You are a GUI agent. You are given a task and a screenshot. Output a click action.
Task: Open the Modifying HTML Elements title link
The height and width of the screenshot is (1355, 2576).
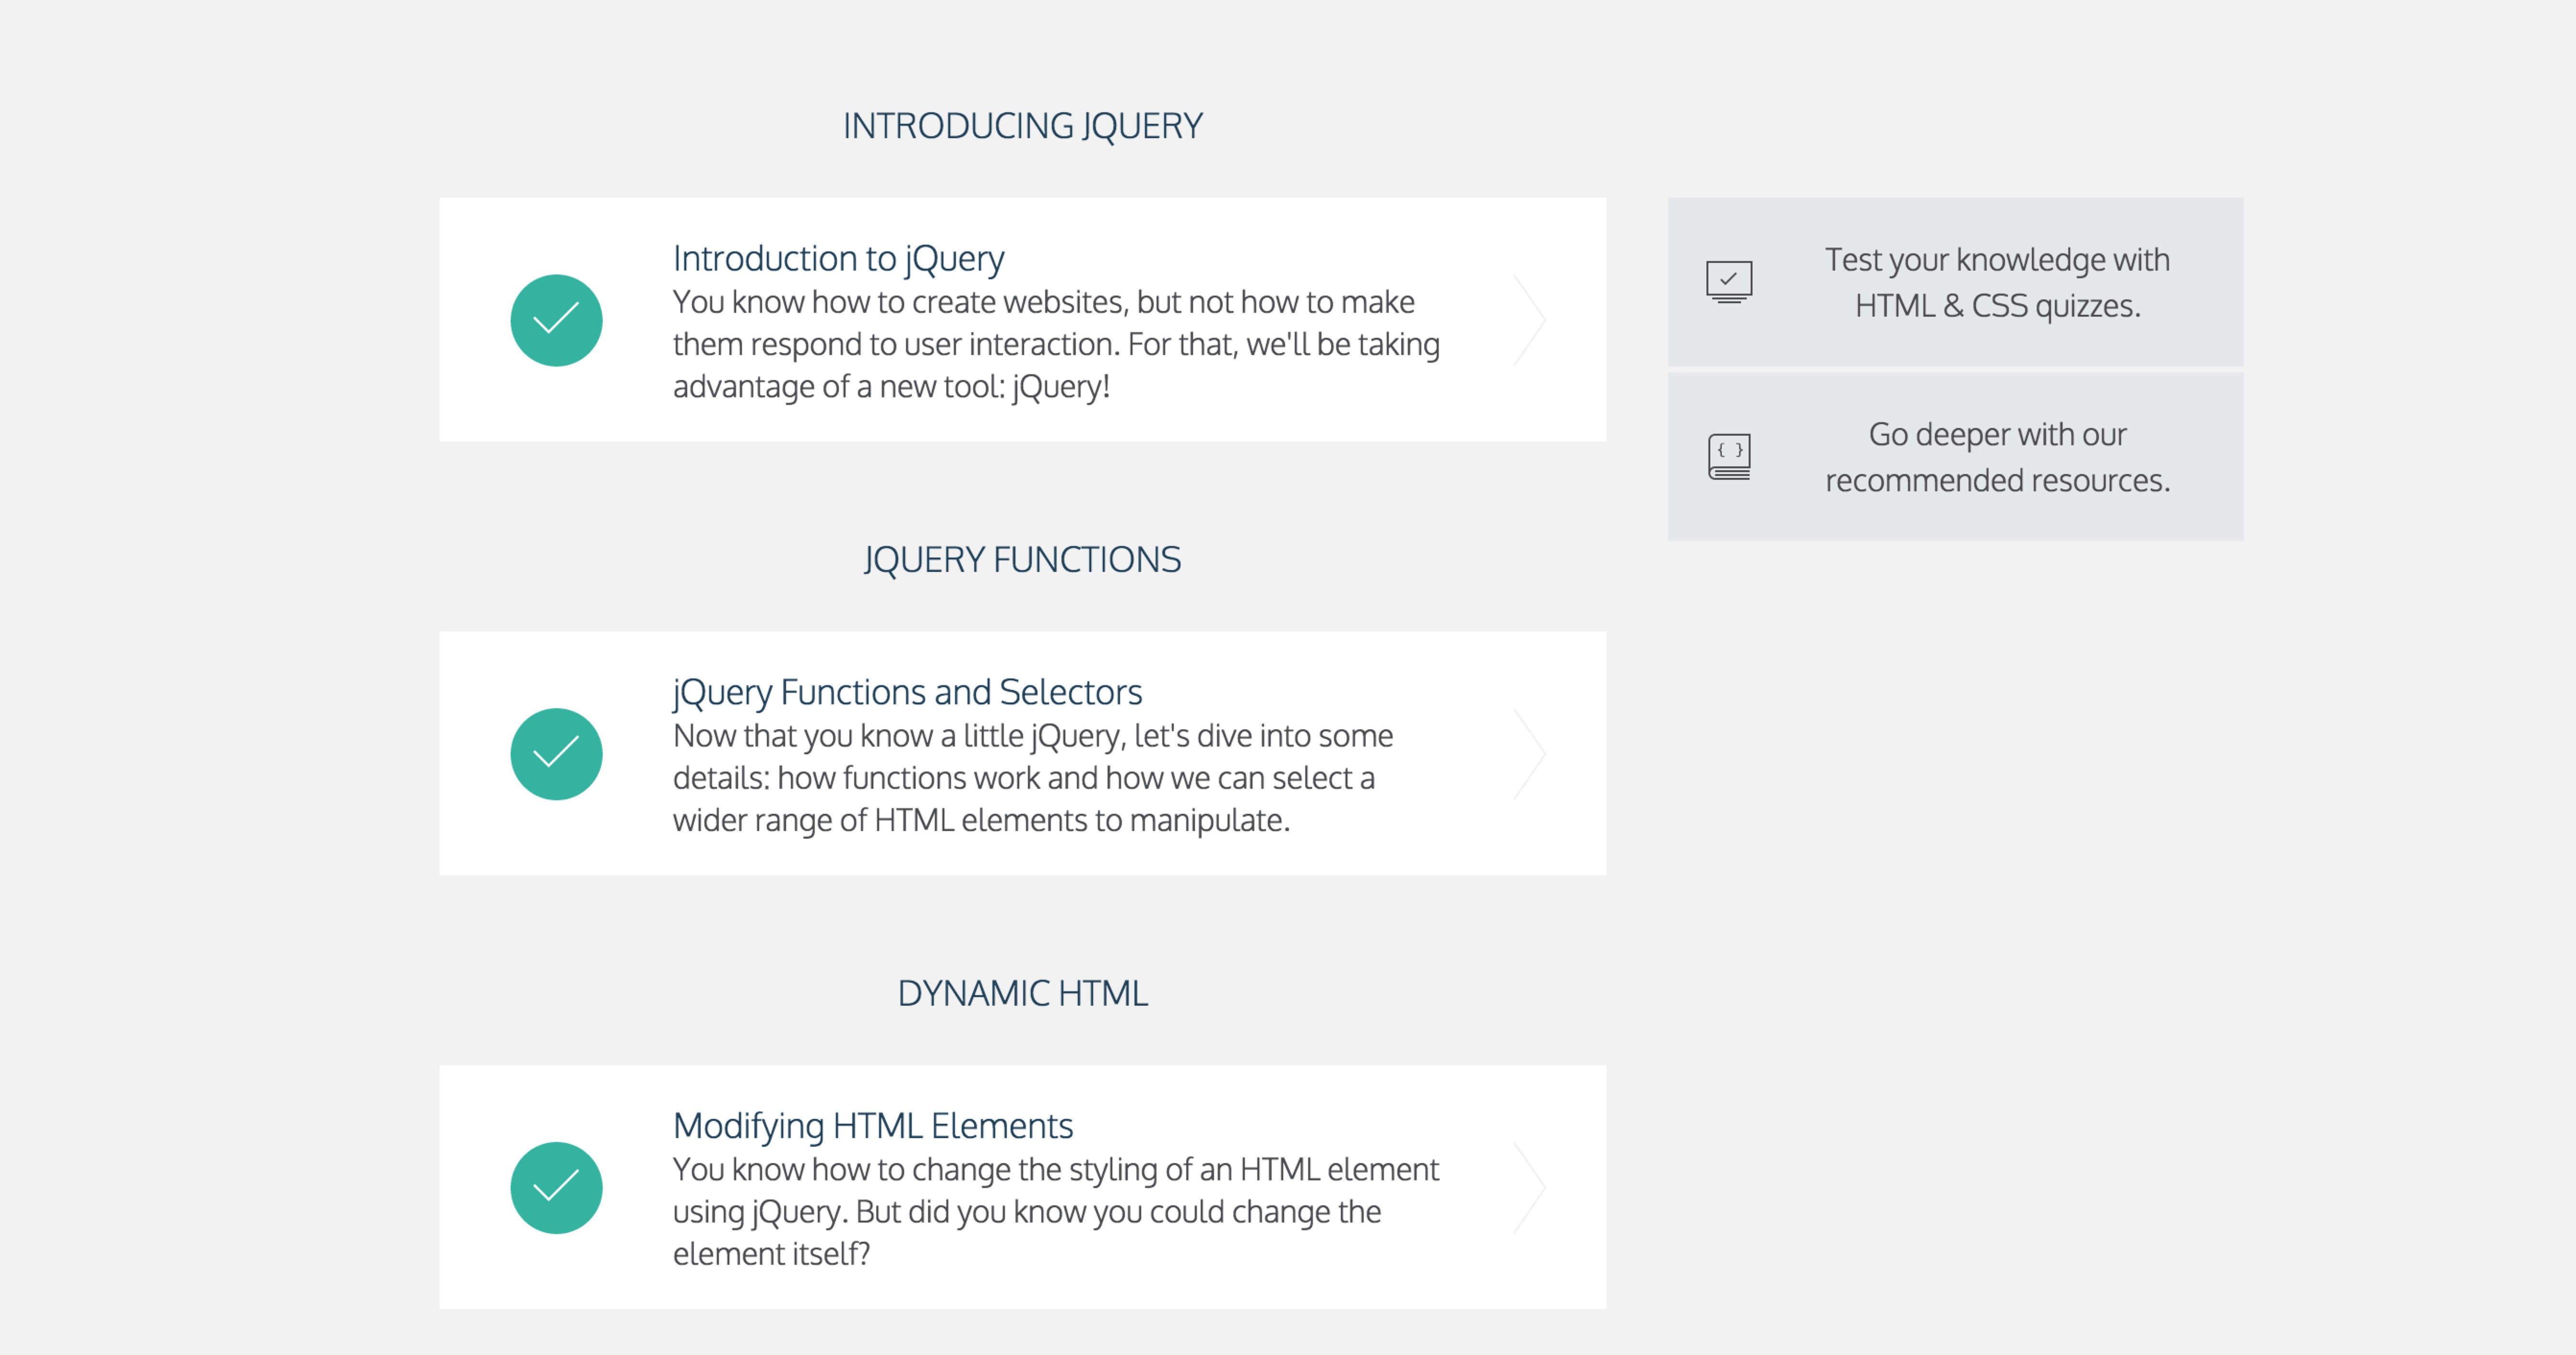click(872, 1126)
